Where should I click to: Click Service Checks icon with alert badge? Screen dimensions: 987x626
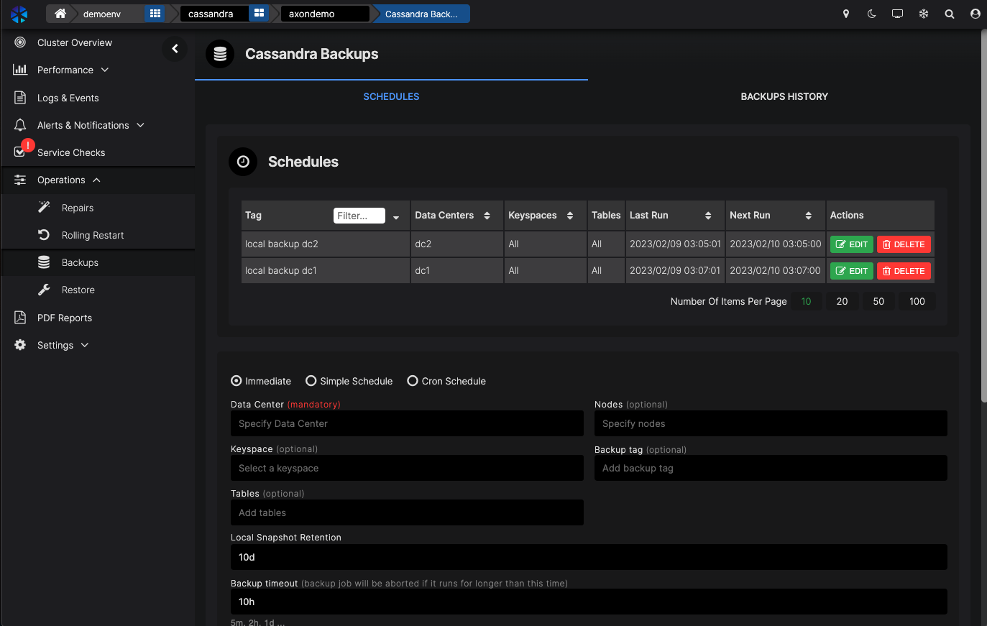click(20, 152)
